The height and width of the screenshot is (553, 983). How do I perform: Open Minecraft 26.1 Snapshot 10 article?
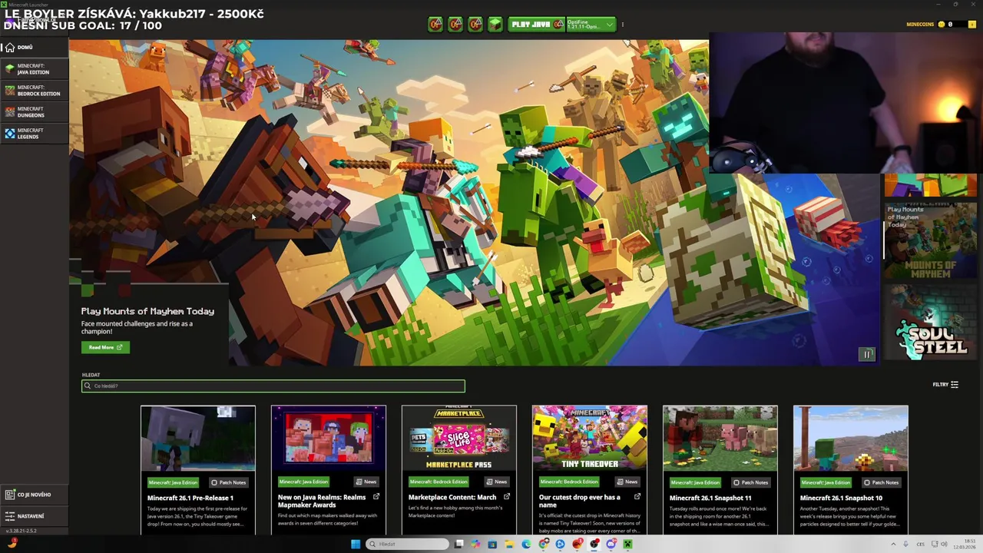[x=841, y=498]
